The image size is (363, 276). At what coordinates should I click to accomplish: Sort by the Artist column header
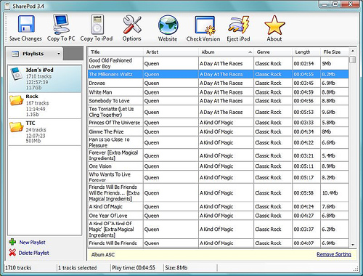pos(171,52)
